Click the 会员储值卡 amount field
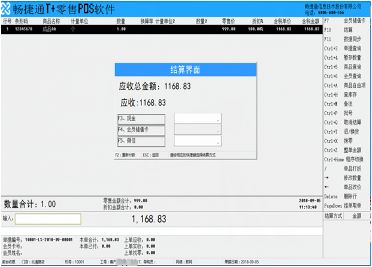Viewport: 372px width, 267px height. point(197,130)
